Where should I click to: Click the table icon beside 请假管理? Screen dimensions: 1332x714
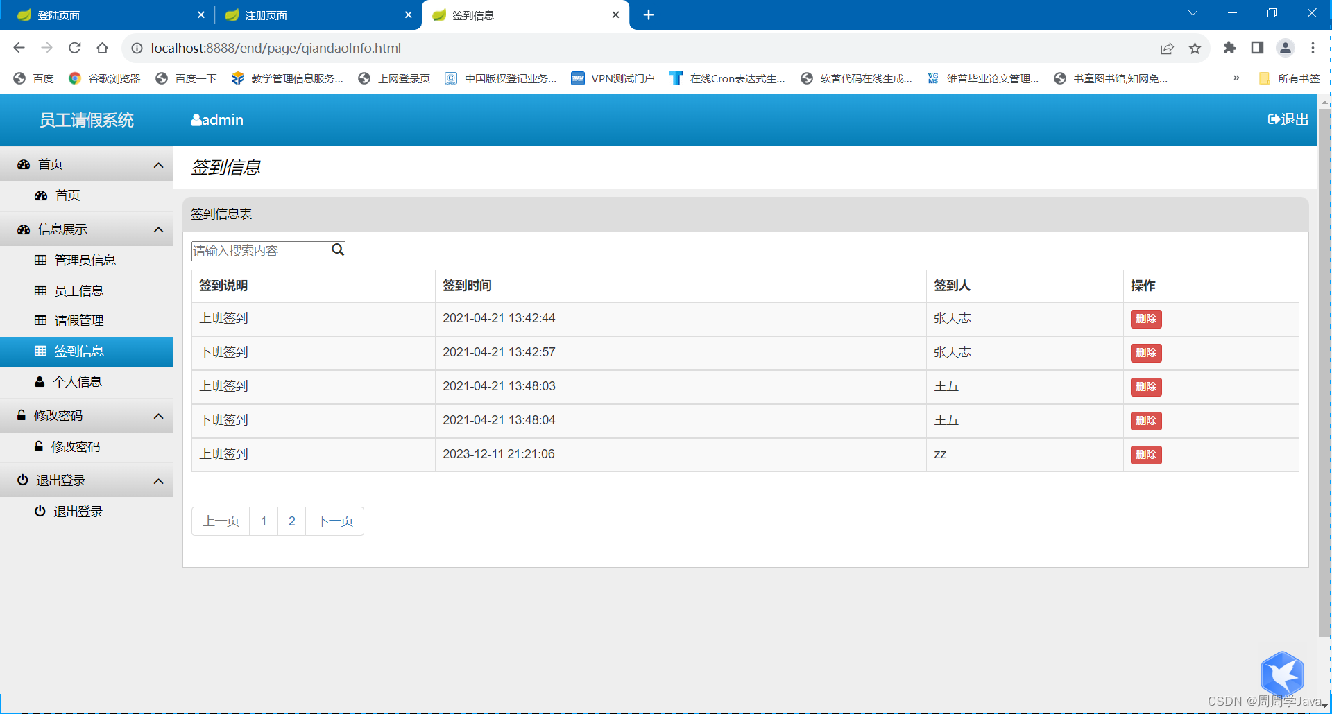[x=41, y=320]
